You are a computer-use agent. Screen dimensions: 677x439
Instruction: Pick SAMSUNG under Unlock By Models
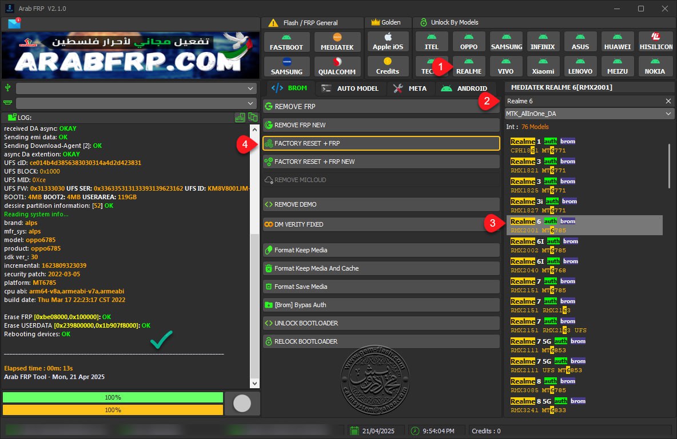click(x=506, y=42)
